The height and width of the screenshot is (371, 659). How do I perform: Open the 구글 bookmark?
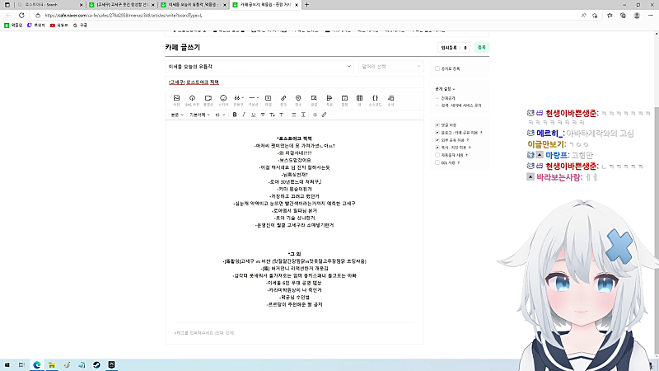pos(80,26)
